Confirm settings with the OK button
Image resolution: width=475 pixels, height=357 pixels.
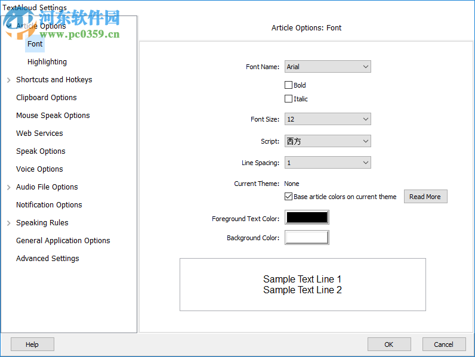389,344
